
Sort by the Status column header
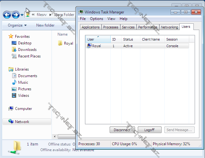point(128,39)
